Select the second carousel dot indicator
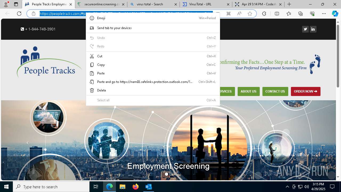341x192 pixels. click(171, 174)
